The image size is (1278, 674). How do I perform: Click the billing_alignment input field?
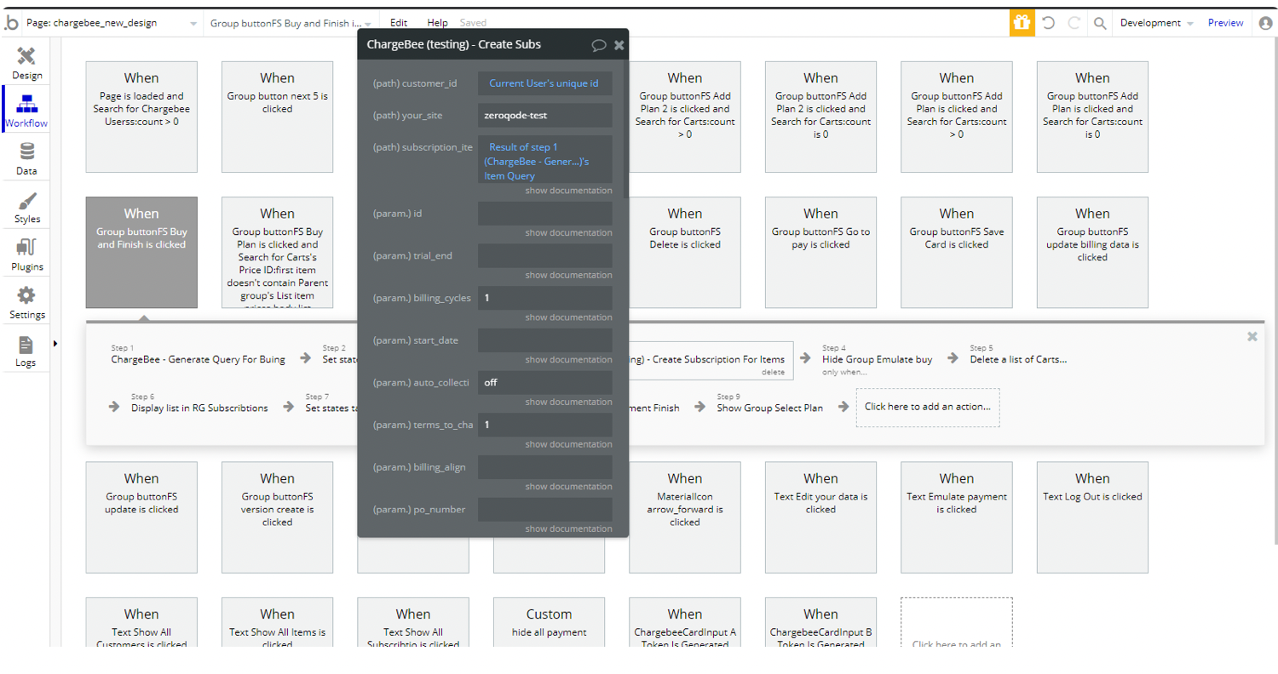coord(544,467)
